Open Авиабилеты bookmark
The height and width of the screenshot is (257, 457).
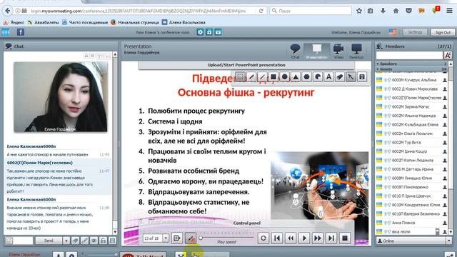click(43, 22)
